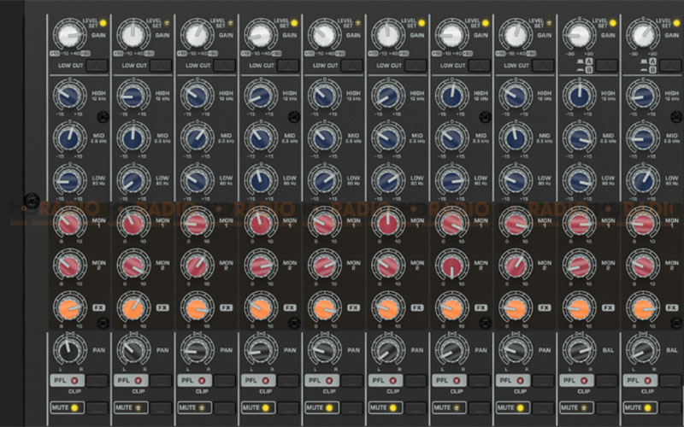Click the orange FX knob on channel one
This screenshot has height=427, width=684.
[x=68, y=307]
